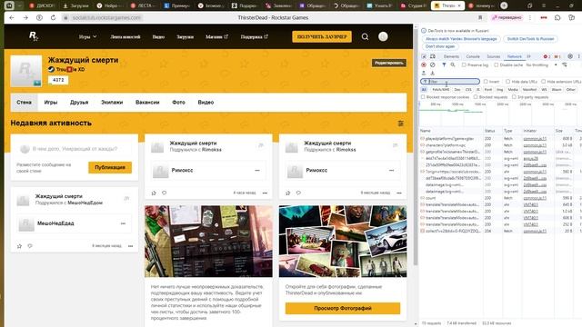Viewport: 582px width, 327px height.
Task: Filter network requests by Img
Action: (x=499, y=90)
